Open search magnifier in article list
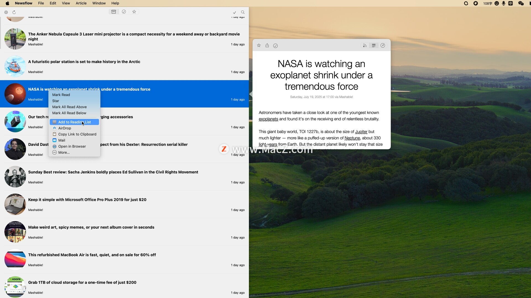Image resolution: width=531 pixels, height=298 pixels. [x=243, y=12]
